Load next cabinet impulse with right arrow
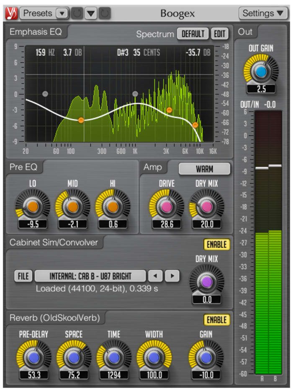Viewport: 293px width, 392px height. click(172, 276)
